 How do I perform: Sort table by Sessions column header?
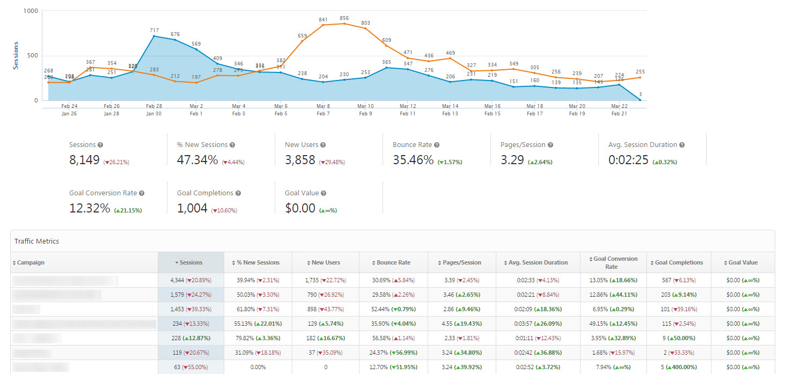point(190,263)
